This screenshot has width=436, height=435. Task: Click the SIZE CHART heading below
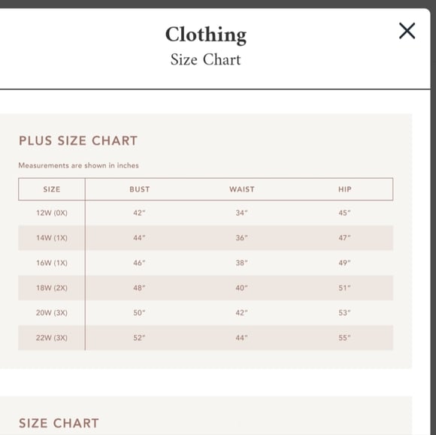click(x=59, y=423)
